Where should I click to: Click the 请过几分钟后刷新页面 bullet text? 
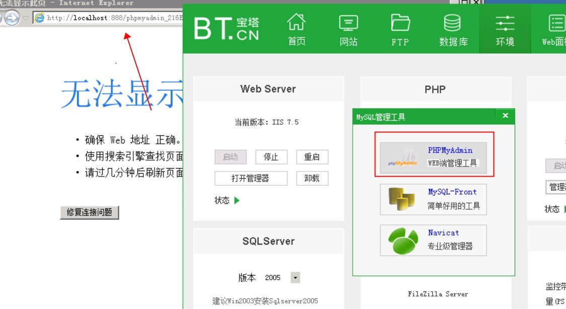coord(134,173)
